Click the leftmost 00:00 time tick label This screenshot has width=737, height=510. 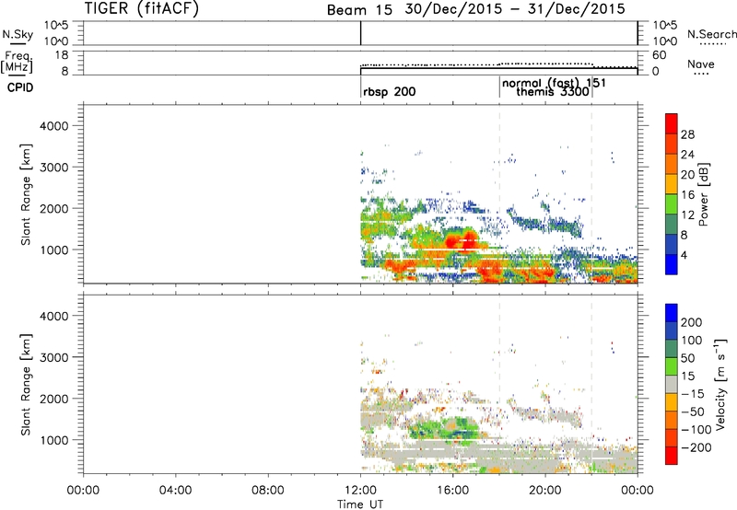[83, 491]
